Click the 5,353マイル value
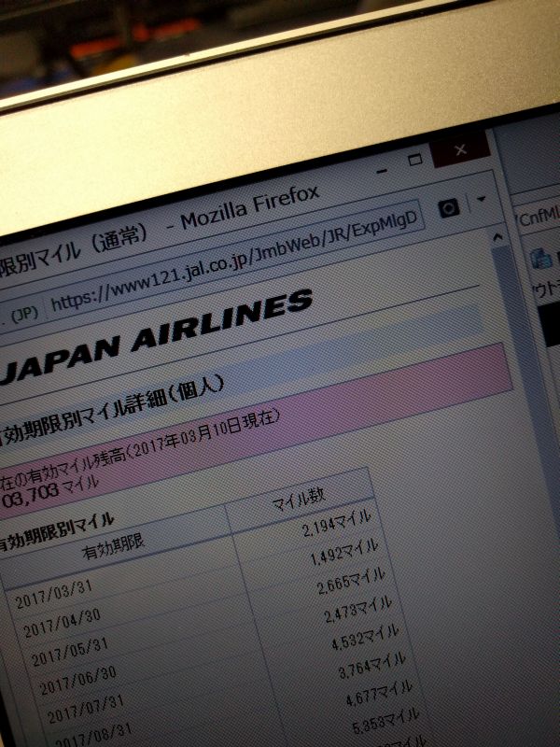 pos(386,723)
